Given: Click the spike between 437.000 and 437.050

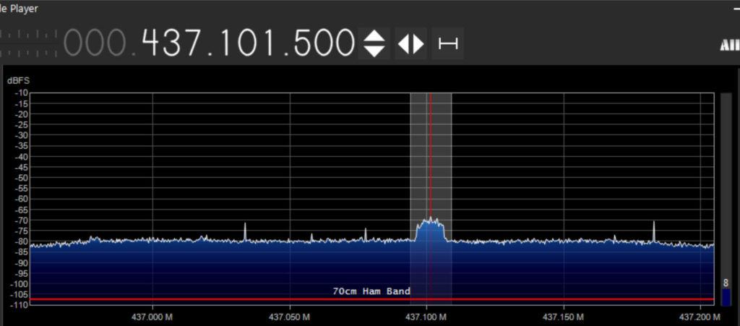Looking at the screenshot, I should [245, 231].
